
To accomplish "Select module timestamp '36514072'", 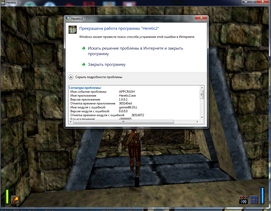I will 138,115.
